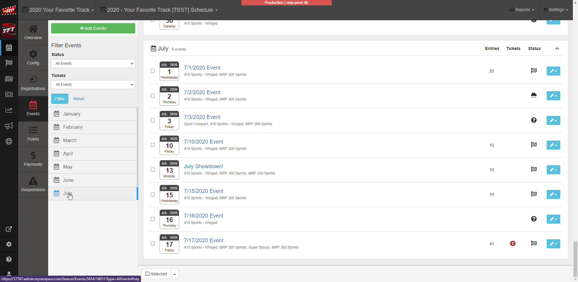The width and height of the screenshot is (578, 282).
Task: Open Suspensions warning triangle section
Action: [x=33, y=184]
